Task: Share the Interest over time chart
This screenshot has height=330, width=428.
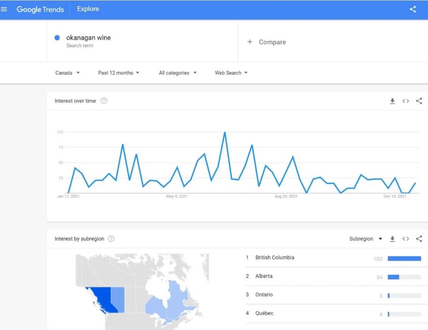Action: [x=419, y=101]
